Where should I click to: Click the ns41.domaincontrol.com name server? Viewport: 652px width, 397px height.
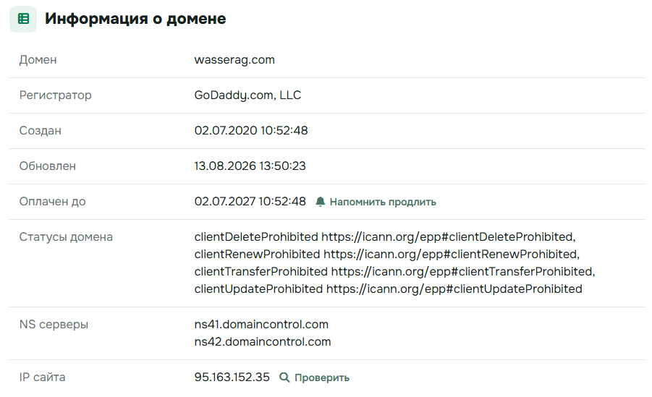tap(261, 324)
